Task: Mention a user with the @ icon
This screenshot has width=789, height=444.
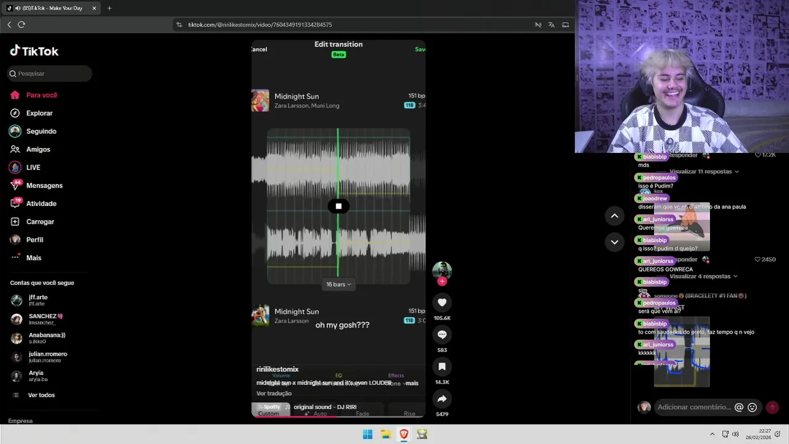Action: (x=739, y=407)
